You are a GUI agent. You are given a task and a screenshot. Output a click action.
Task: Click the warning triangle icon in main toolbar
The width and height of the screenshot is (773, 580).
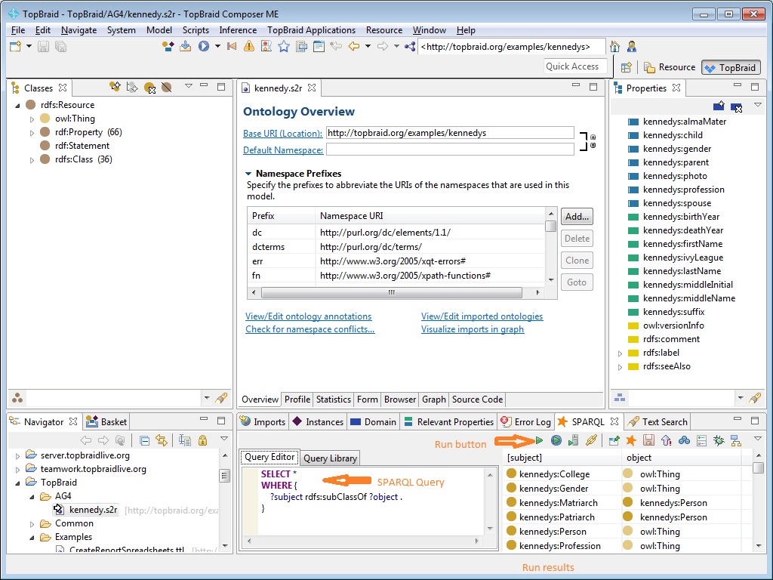(248, 46)
